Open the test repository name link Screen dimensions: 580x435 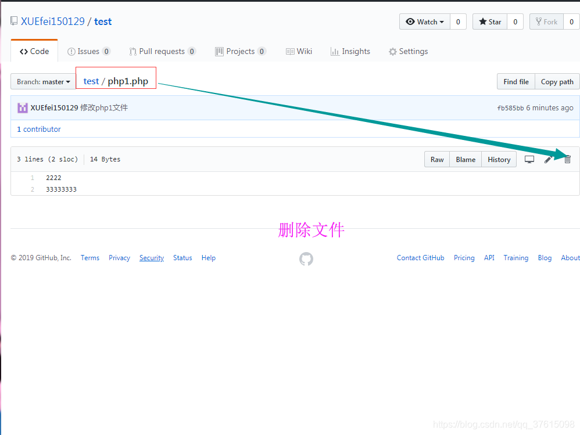(x=103, y=21)
